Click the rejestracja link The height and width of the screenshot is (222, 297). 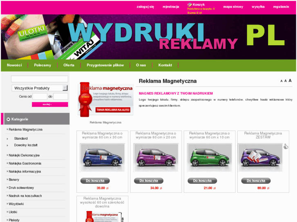(171, 7)
